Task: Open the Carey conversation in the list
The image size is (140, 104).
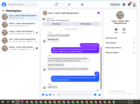Action: pos(20,17)
